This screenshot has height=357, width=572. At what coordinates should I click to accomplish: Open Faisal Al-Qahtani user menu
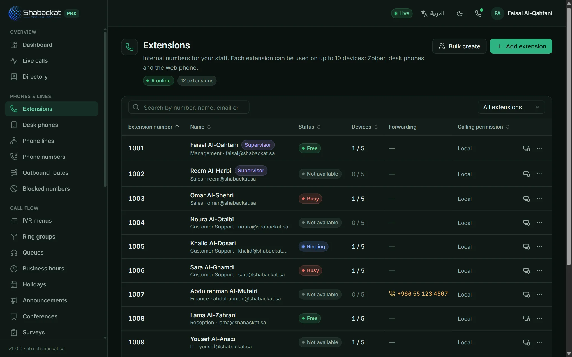click(x=522, y=13)
